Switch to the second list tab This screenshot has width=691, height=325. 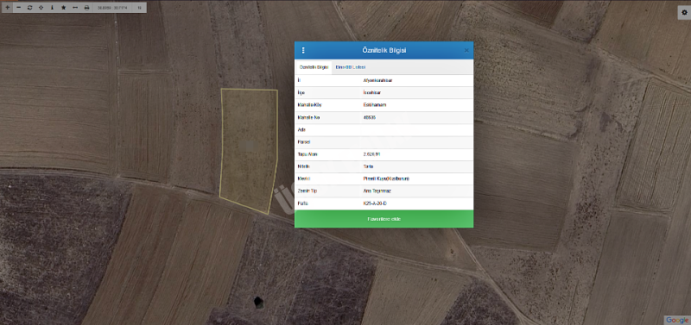coord(351,67)
